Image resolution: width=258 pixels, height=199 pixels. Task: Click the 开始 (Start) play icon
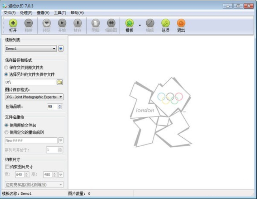(62, 24)
